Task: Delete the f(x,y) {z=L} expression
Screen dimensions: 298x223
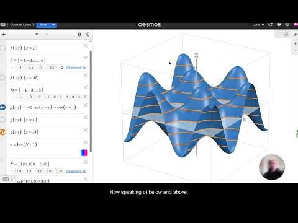Action: click(86, 46)
